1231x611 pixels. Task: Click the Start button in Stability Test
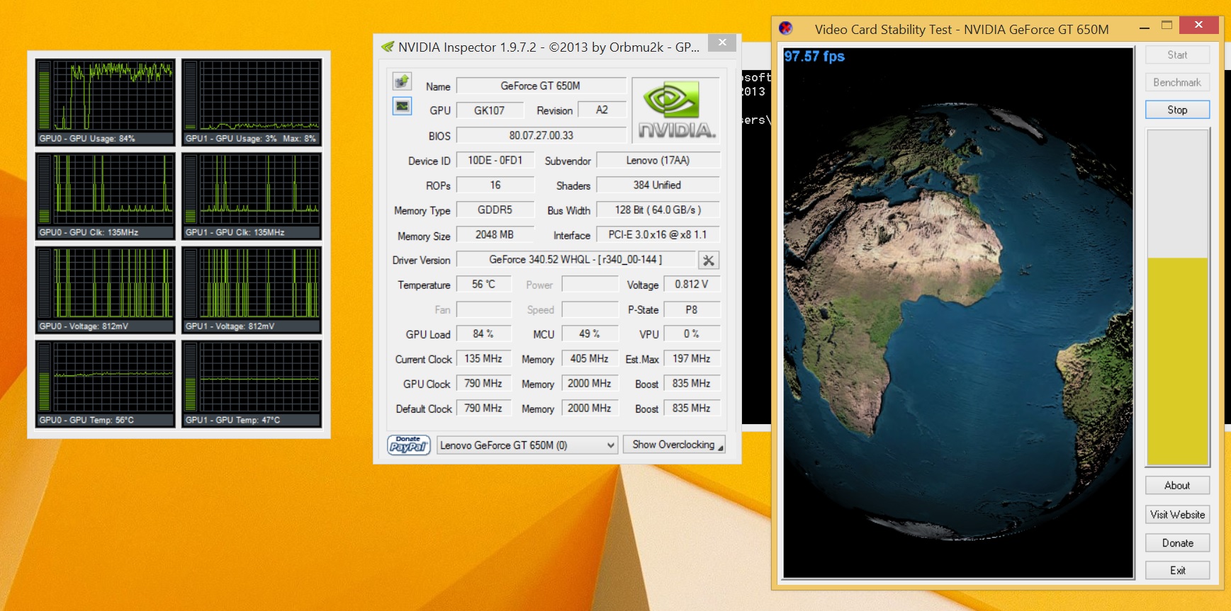point(1177,55)
